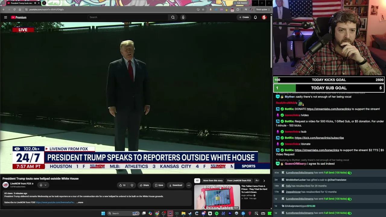
Task: Open the This Tablet Came From A Prison title
Action: click(254, 189)
